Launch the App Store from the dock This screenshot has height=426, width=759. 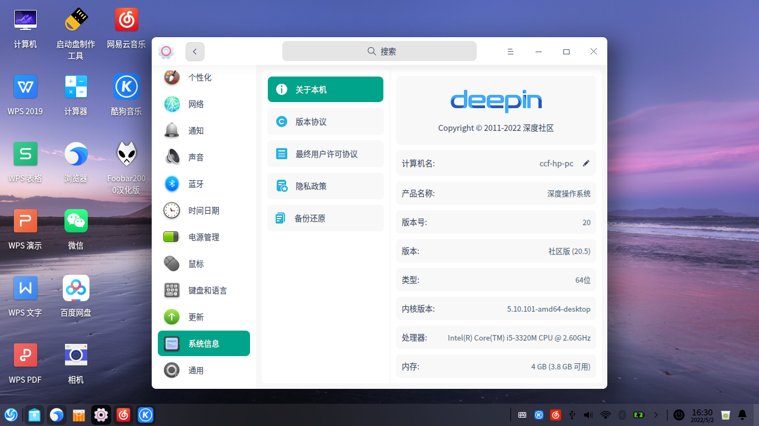[78, 414]
